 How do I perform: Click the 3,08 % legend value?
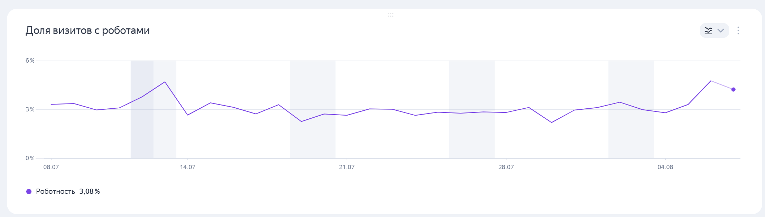coord(90,191)
